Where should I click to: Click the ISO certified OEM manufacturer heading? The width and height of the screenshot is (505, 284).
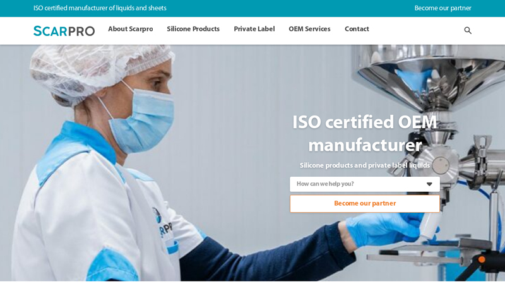[x=365, y=133]
